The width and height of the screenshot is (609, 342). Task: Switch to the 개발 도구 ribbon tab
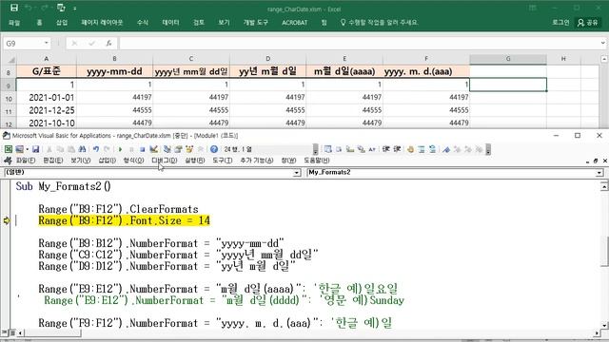click(x=256, y=23)
